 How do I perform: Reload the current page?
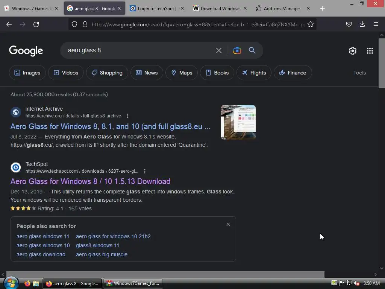click(x=36, y=24)
